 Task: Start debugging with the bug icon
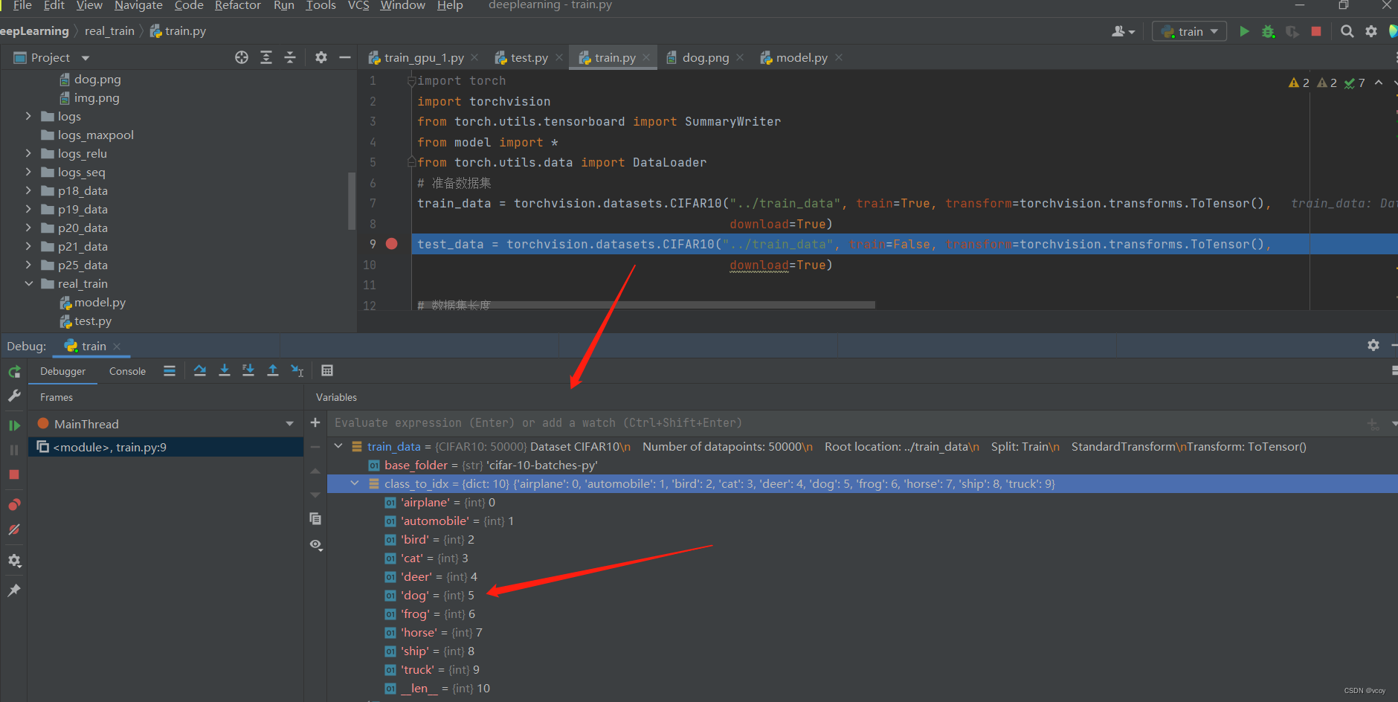(1269, 31)
